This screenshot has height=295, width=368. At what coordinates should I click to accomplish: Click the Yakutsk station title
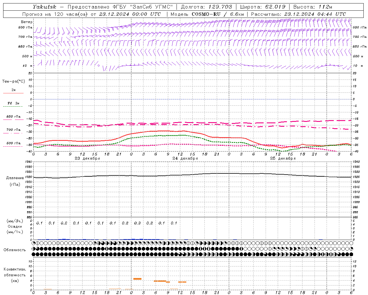click(44, 7)
